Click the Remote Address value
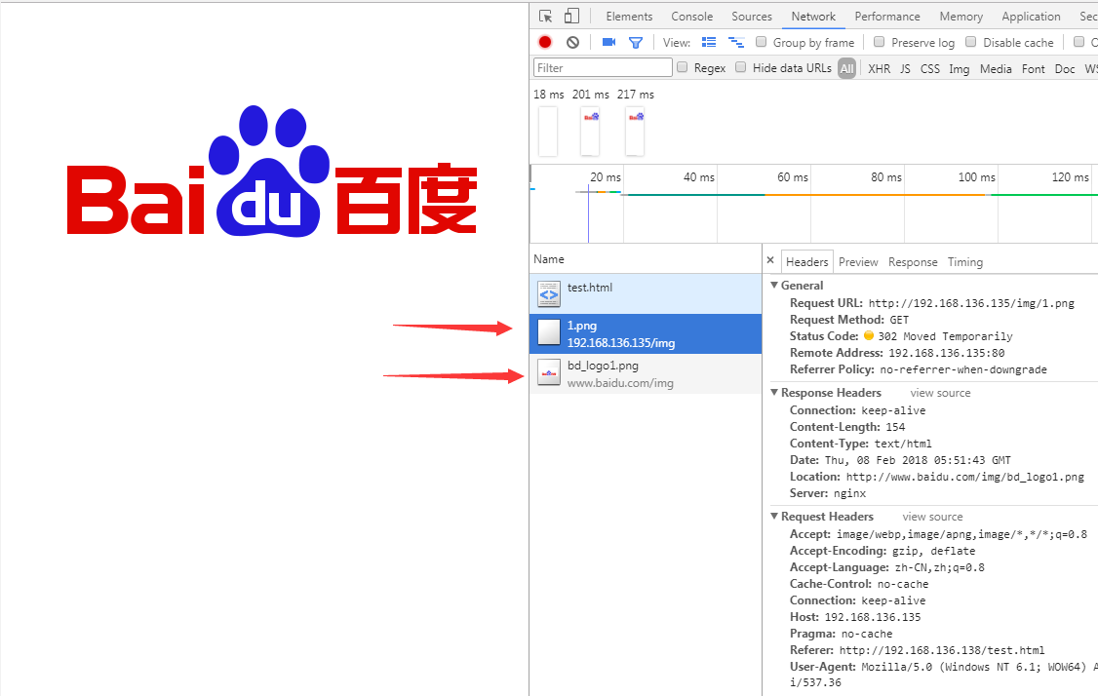The image size is (1098, 696). click(x=946, y=353)
